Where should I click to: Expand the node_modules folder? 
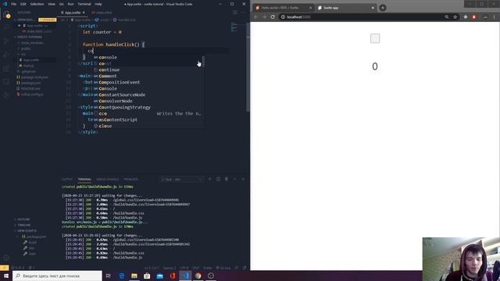pyautogui.click(x=32, y=43)
